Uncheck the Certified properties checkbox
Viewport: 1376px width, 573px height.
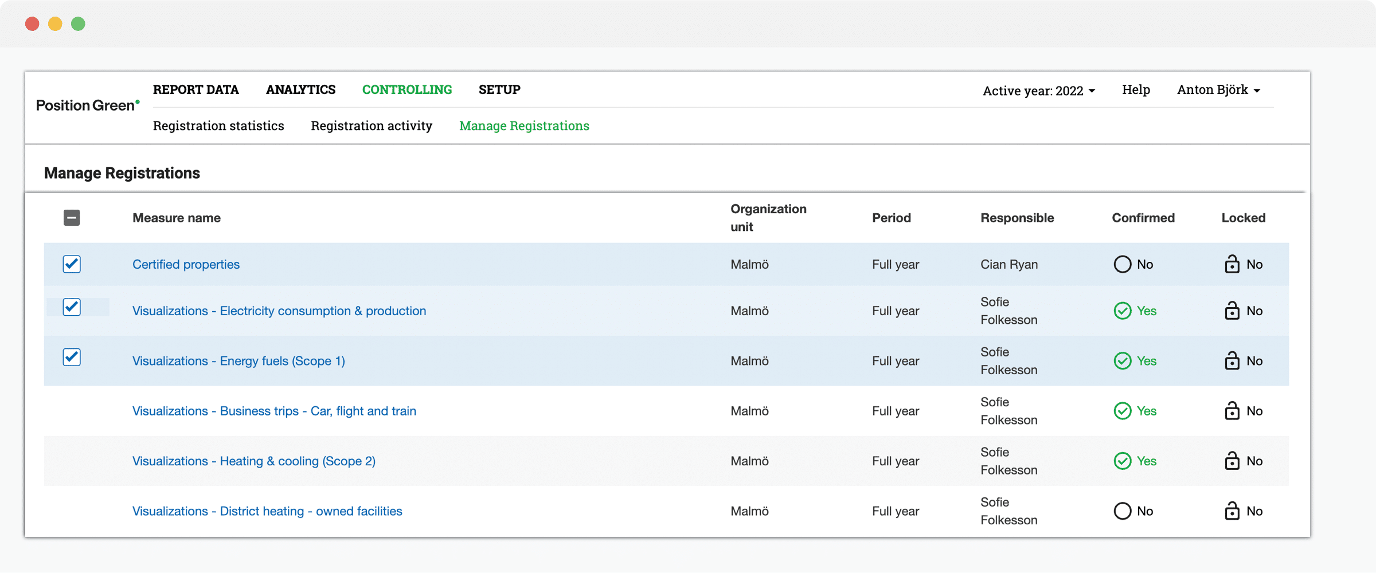tap(71, 264)
